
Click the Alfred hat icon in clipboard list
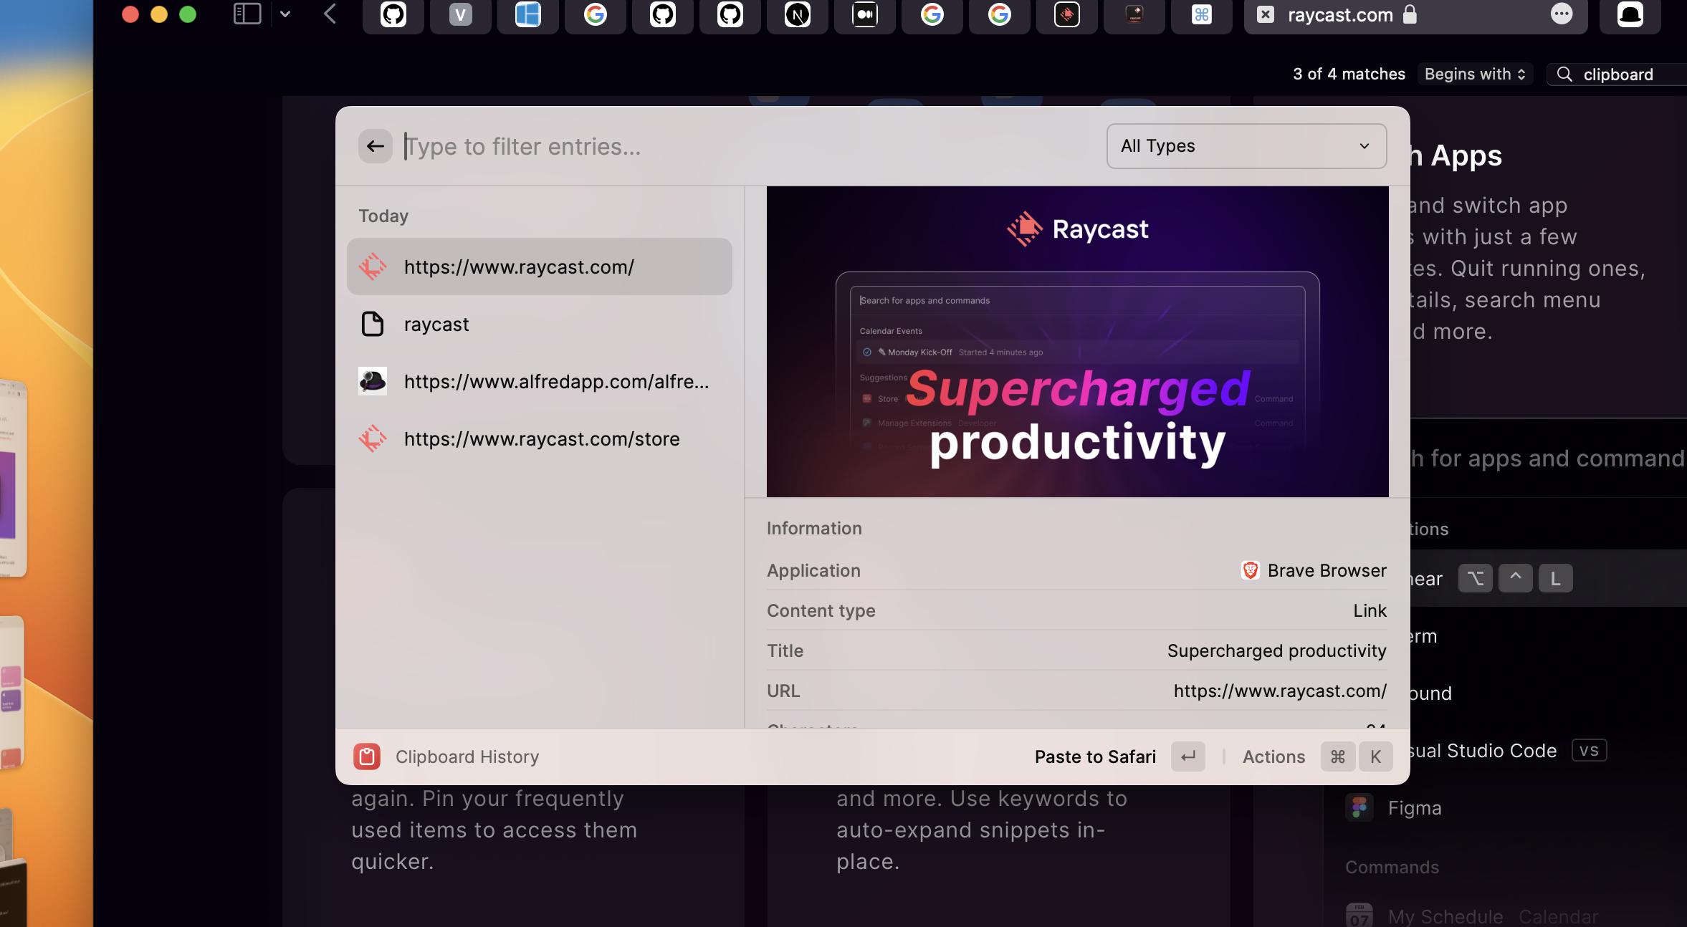point(372,381)
